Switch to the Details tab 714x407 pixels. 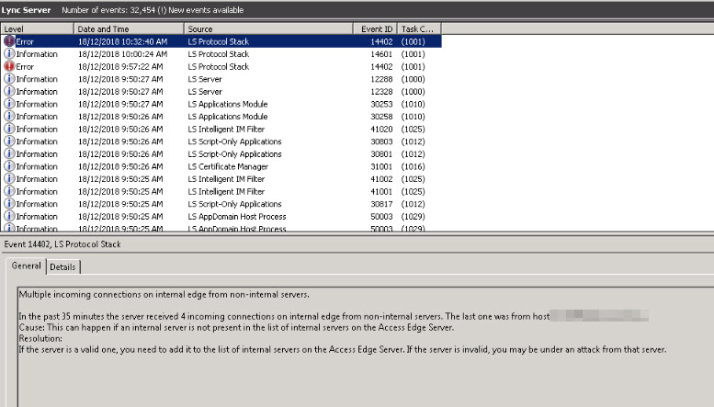tap(62, 266)
